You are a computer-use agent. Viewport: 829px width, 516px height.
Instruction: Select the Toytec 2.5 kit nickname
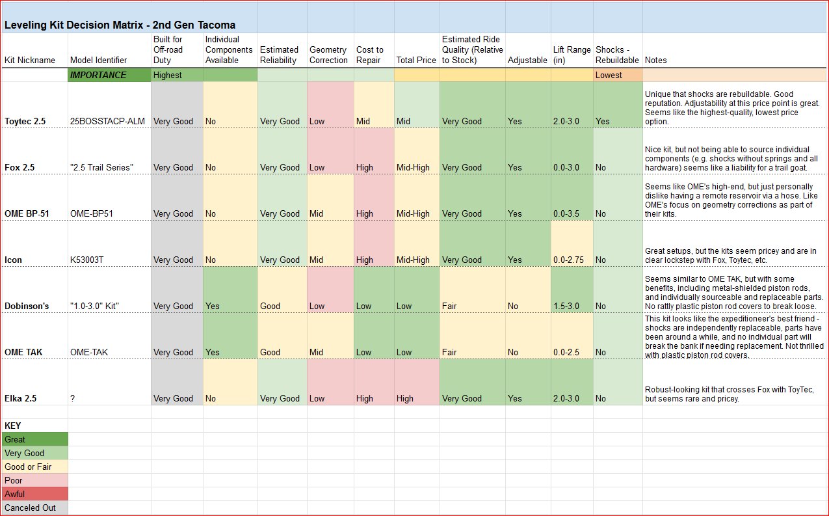click(x=35, y=105)
